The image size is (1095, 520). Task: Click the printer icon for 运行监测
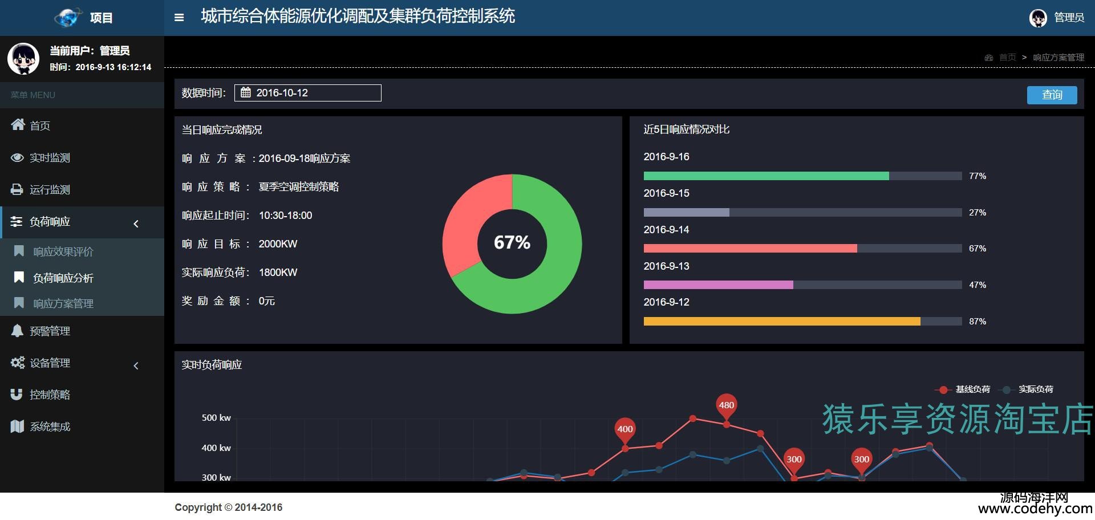18,189
